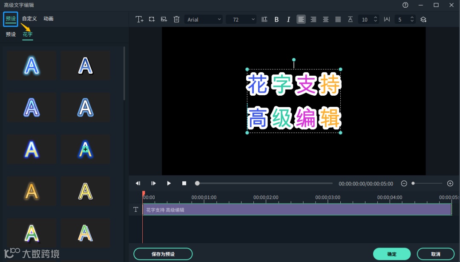Select the 预设 sub-tab
460x262 pixels.
pyautogui.click(x=11, y=34)
